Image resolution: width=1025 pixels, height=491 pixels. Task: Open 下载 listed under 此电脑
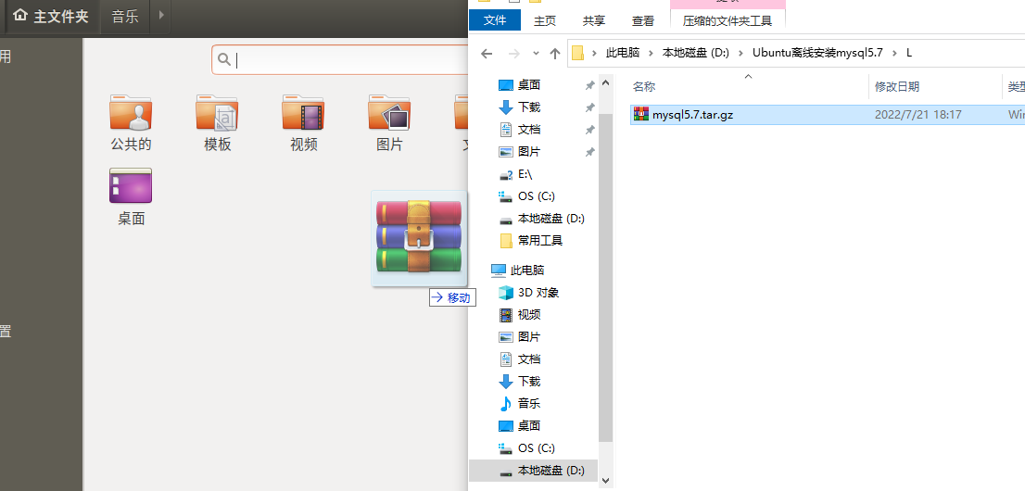pyautogui.click(x=529, y=381)
